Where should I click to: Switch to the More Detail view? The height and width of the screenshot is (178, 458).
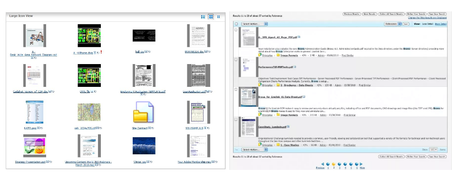(x=440, y=24)
